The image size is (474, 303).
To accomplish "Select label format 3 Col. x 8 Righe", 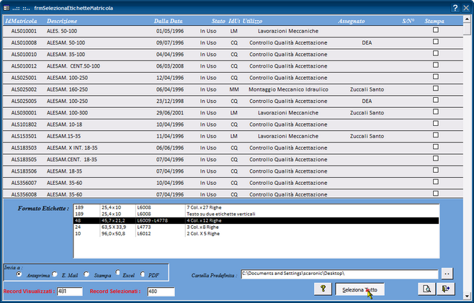I will 256,227.
